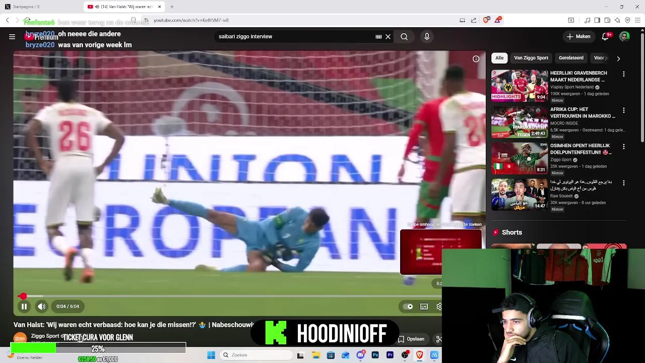Click 'OSIMHEN OPENT HEERLIJK DOELPUNTENFESTIJN' title

[581, 149]
